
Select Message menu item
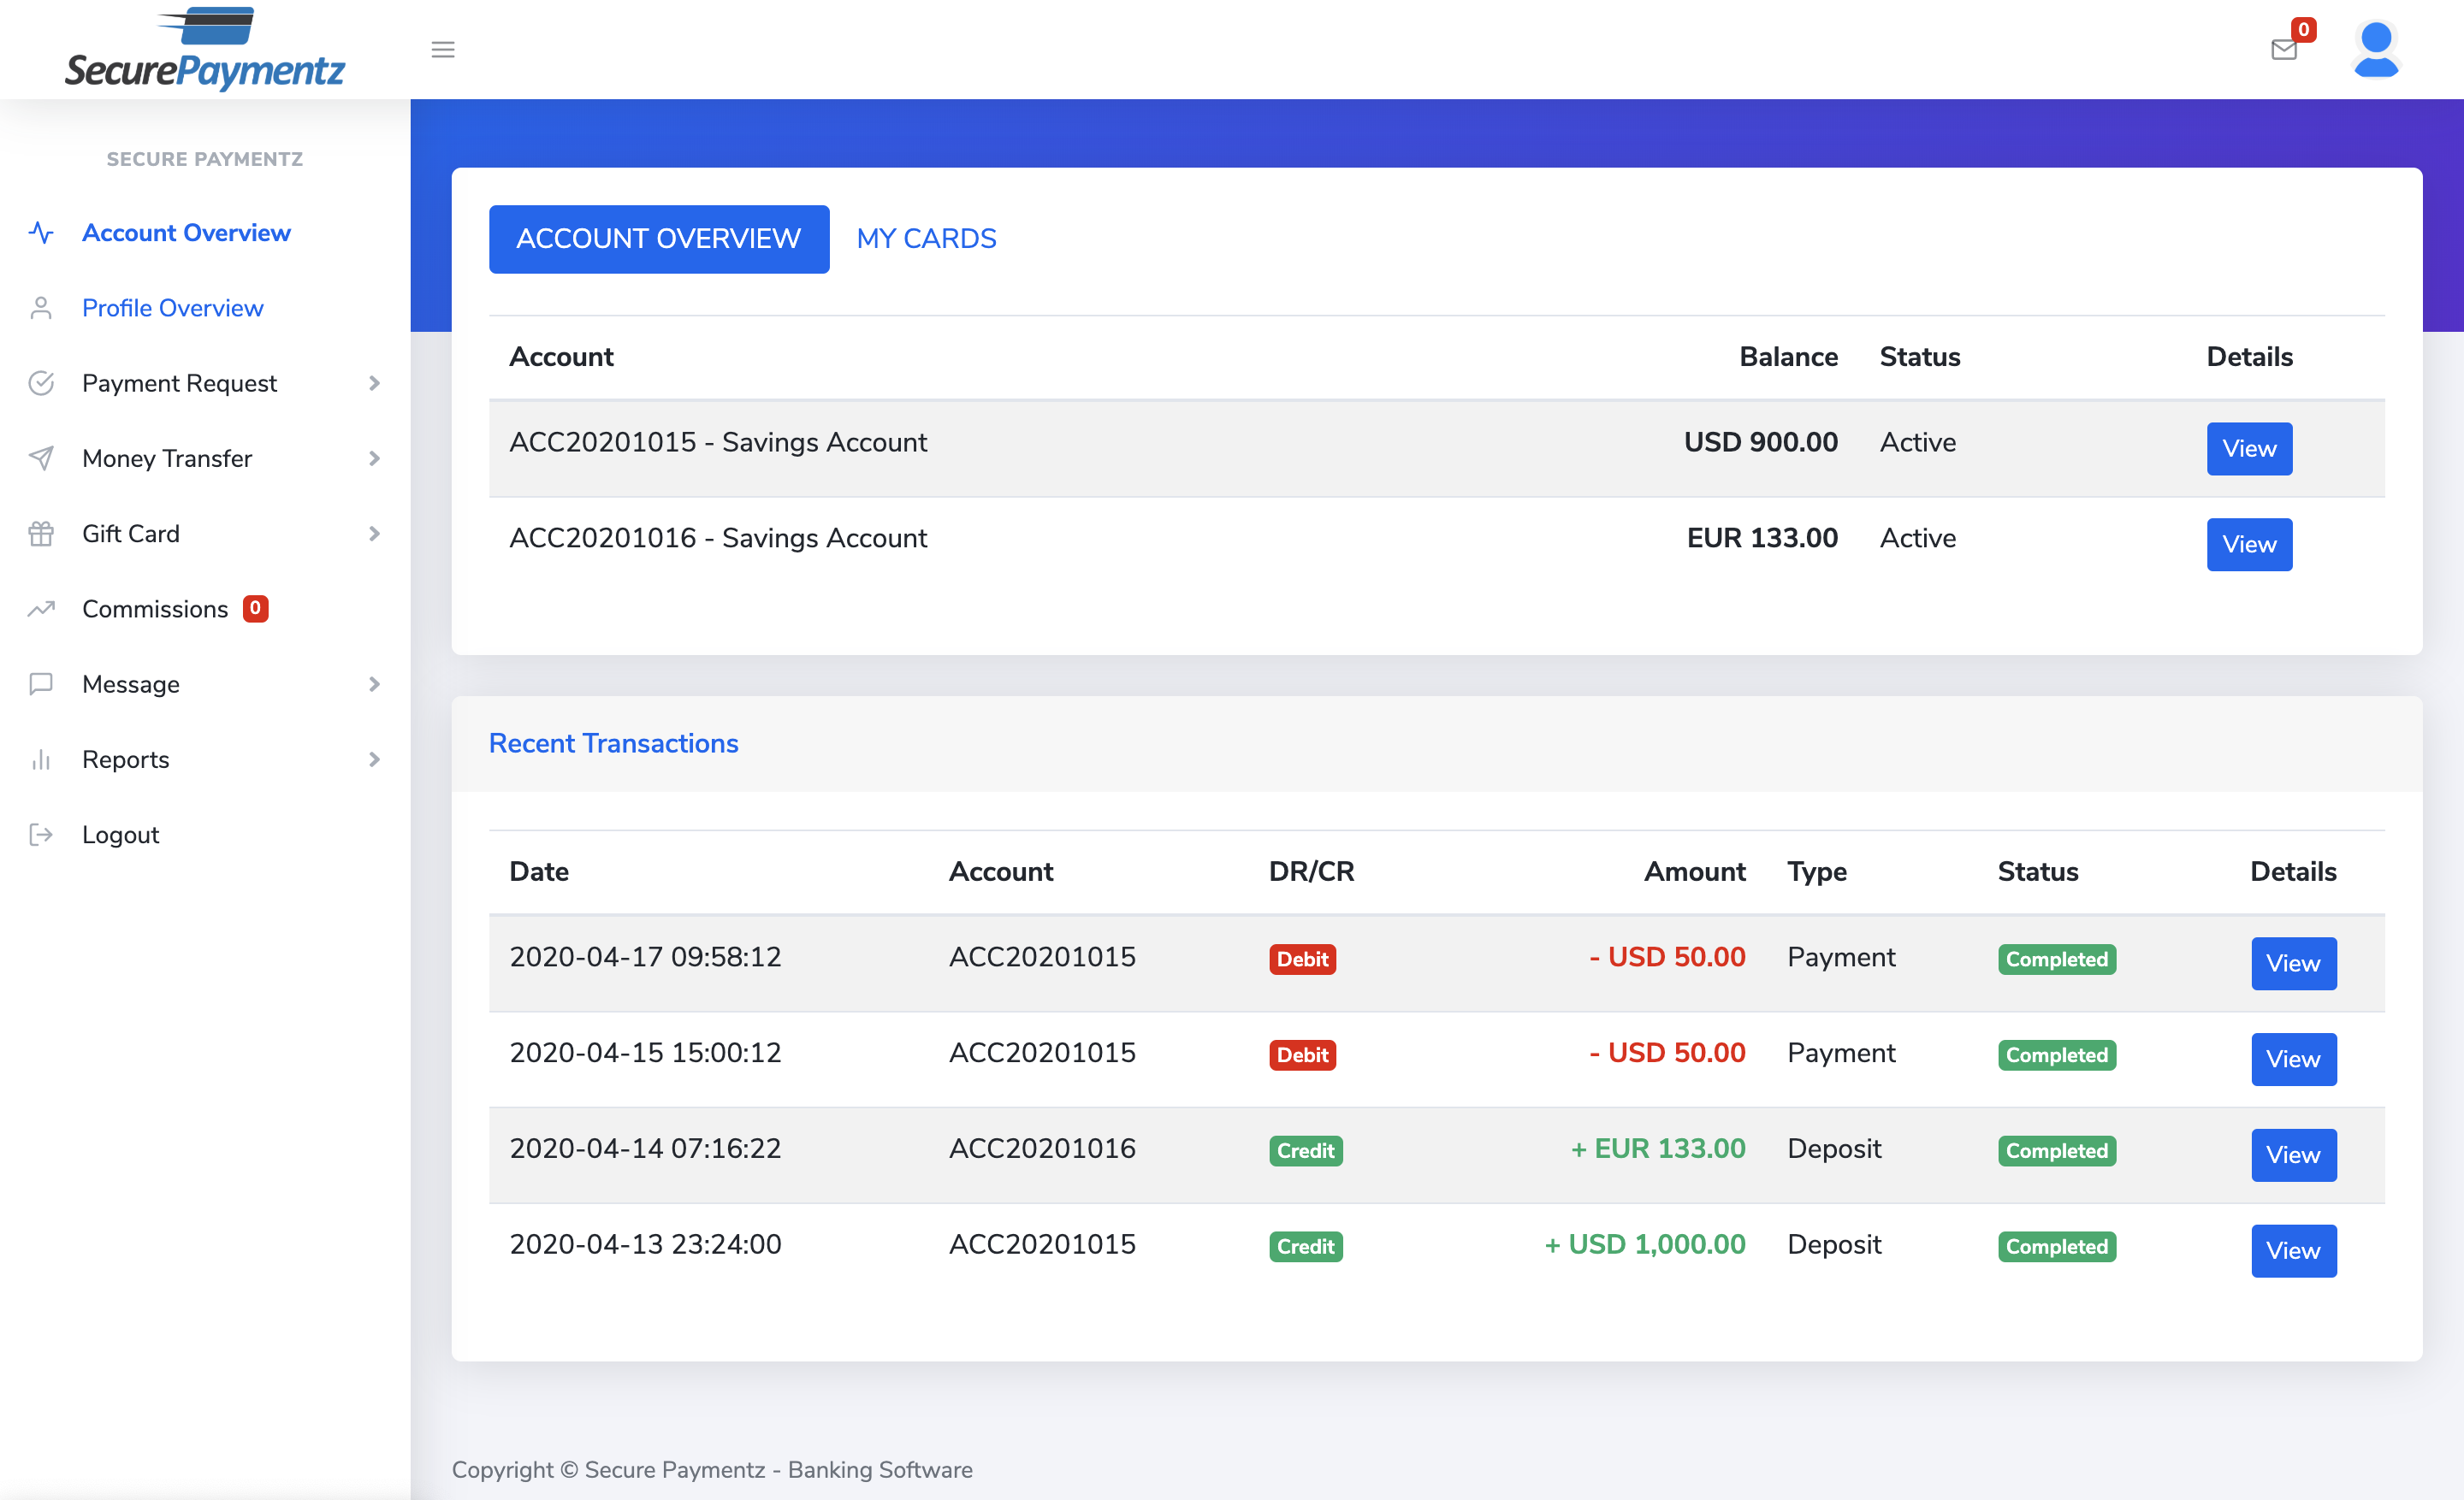click(x=131, y=683)
